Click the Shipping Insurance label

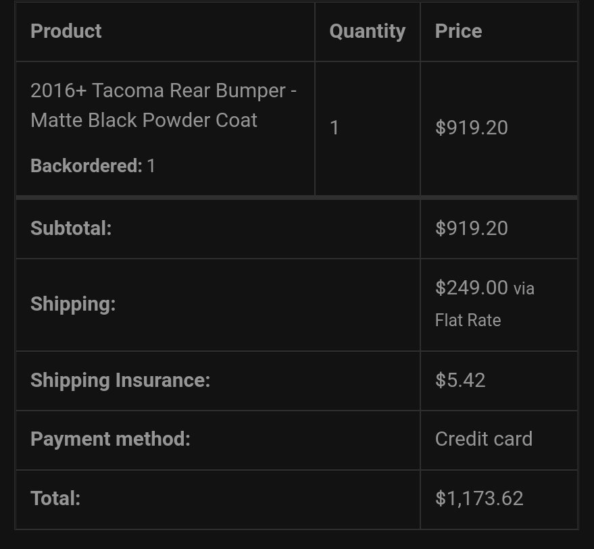pyautogui.click(x=120, y=380)
